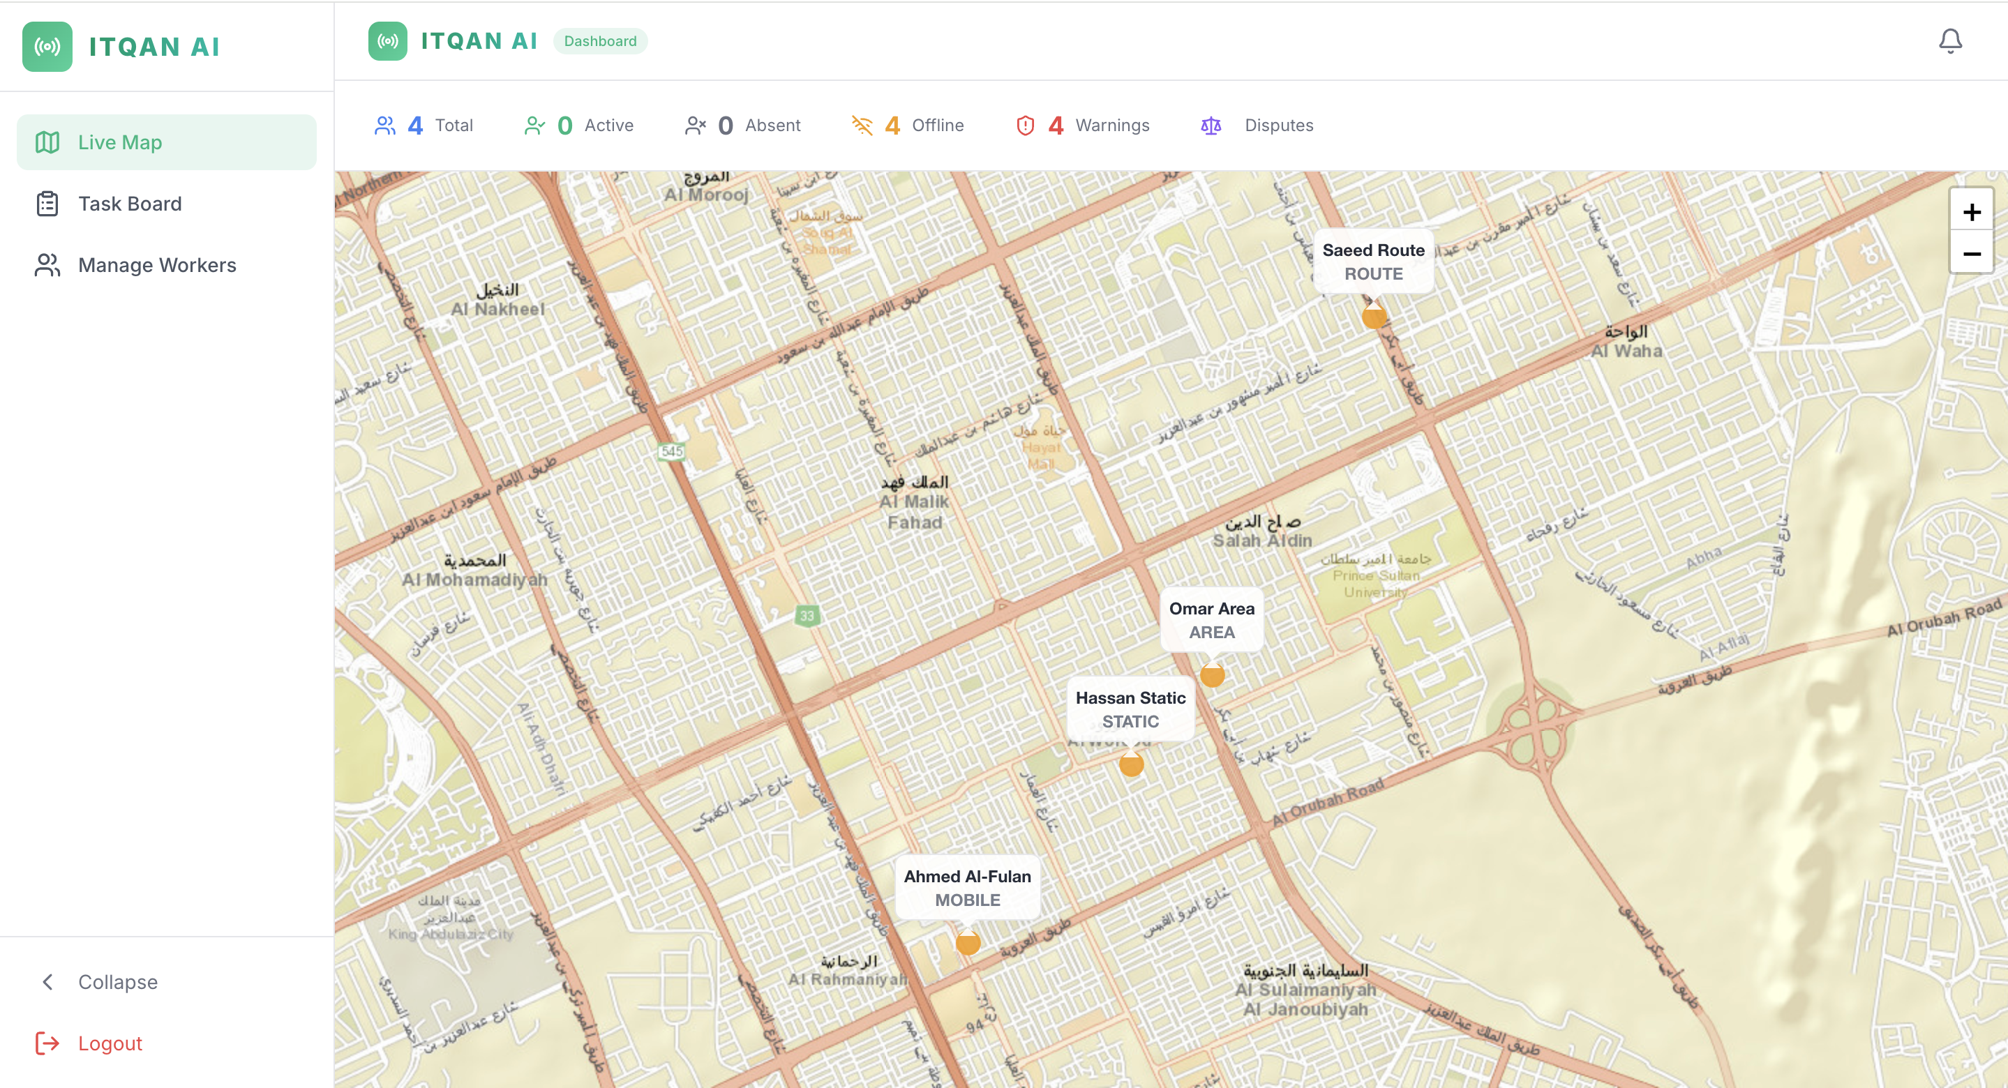Open the Saeed Route label popup

[1374, 262]
